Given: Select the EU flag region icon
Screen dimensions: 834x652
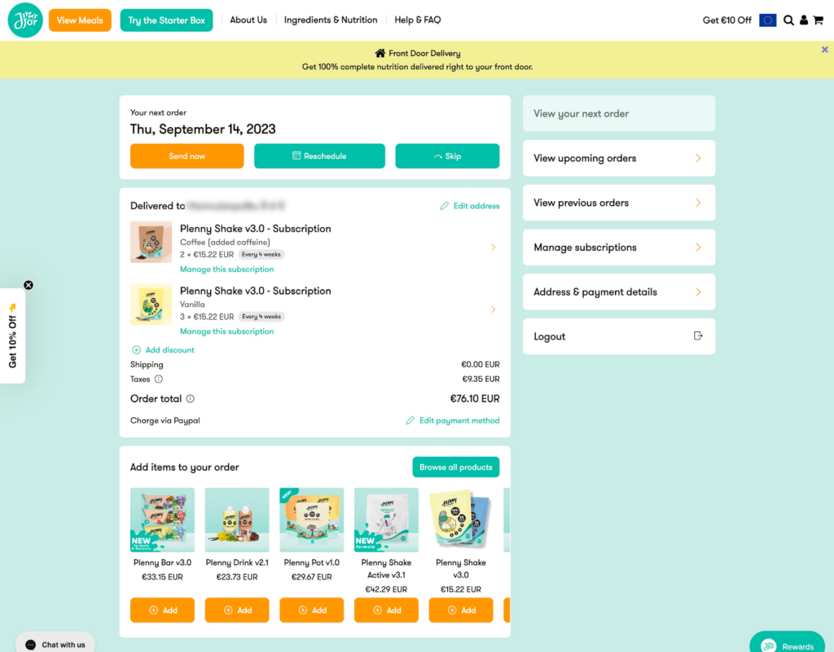Looking at the screenshot, I should 767,20.
